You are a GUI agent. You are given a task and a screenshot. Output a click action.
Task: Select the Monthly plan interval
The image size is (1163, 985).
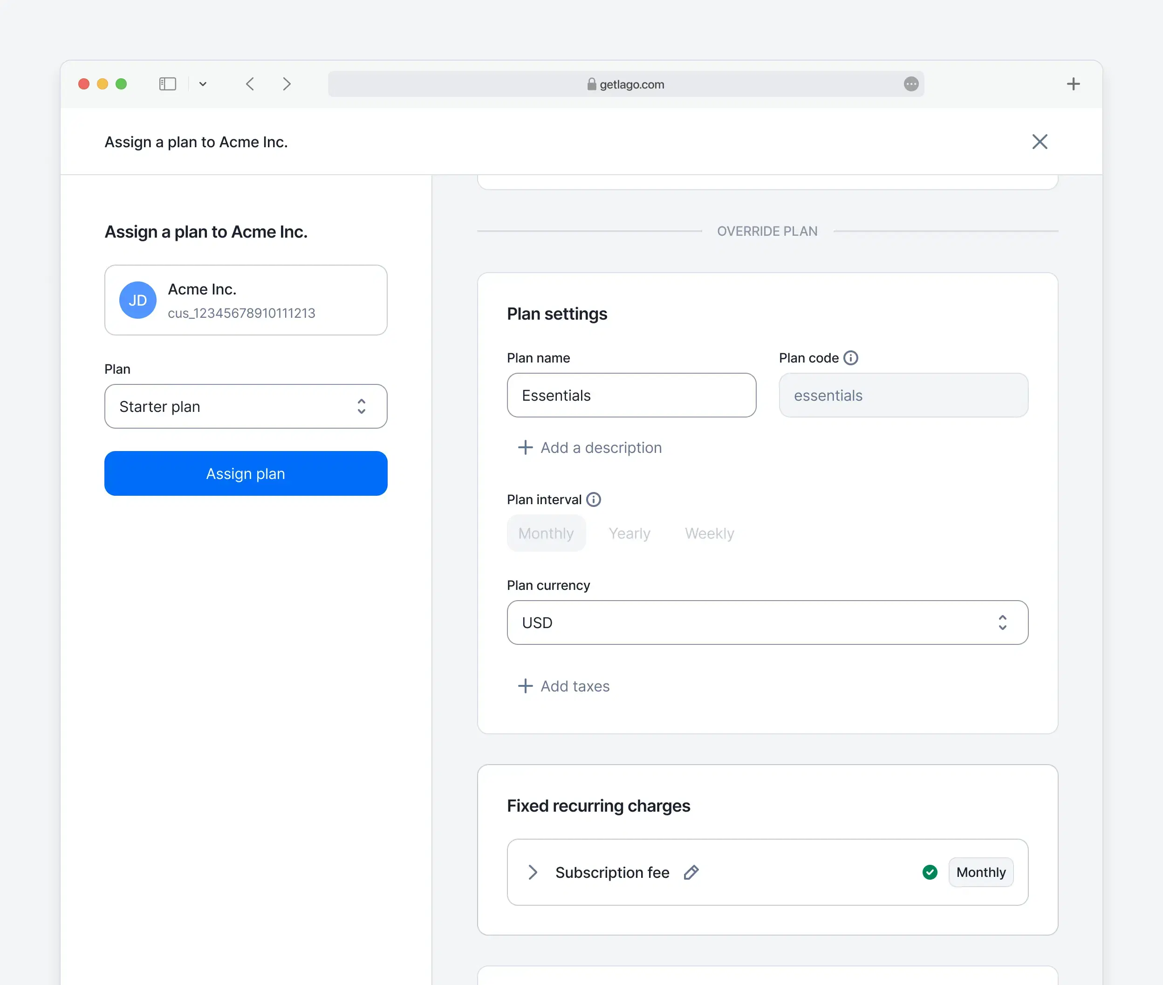(x=546, y=533)
